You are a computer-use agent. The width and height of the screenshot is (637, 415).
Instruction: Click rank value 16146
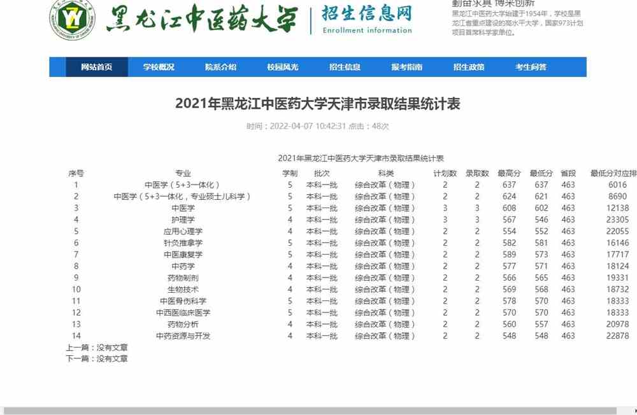pos(617,243)
